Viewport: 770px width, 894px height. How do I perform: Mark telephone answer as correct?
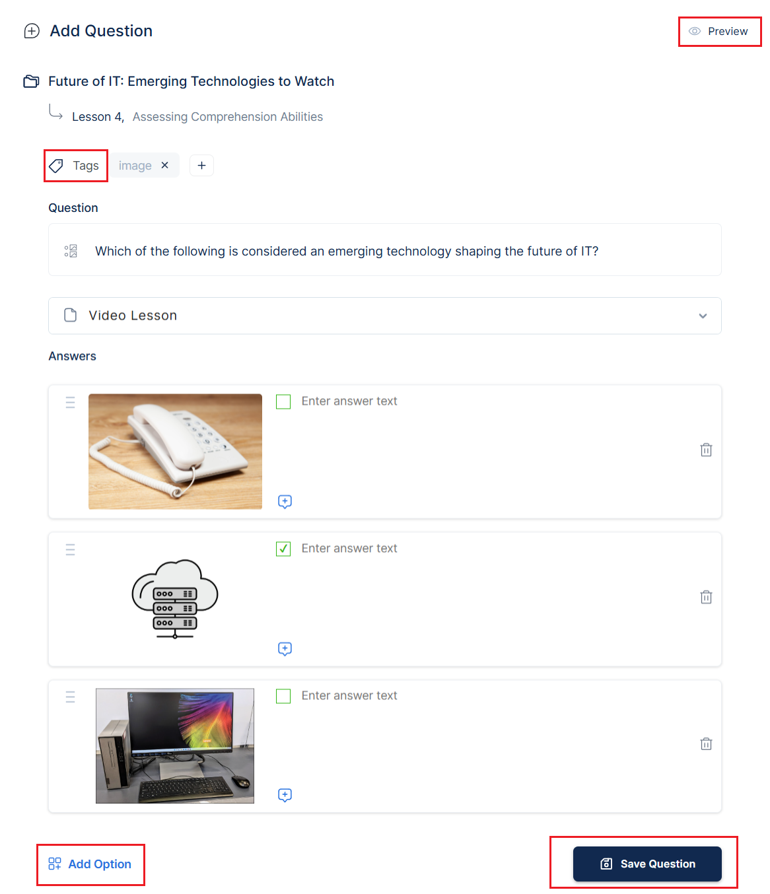pos(283,401)
